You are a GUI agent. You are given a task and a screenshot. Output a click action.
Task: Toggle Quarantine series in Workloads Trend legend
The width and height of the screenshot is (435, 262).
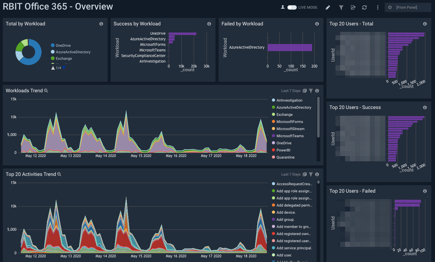[283, 157]
